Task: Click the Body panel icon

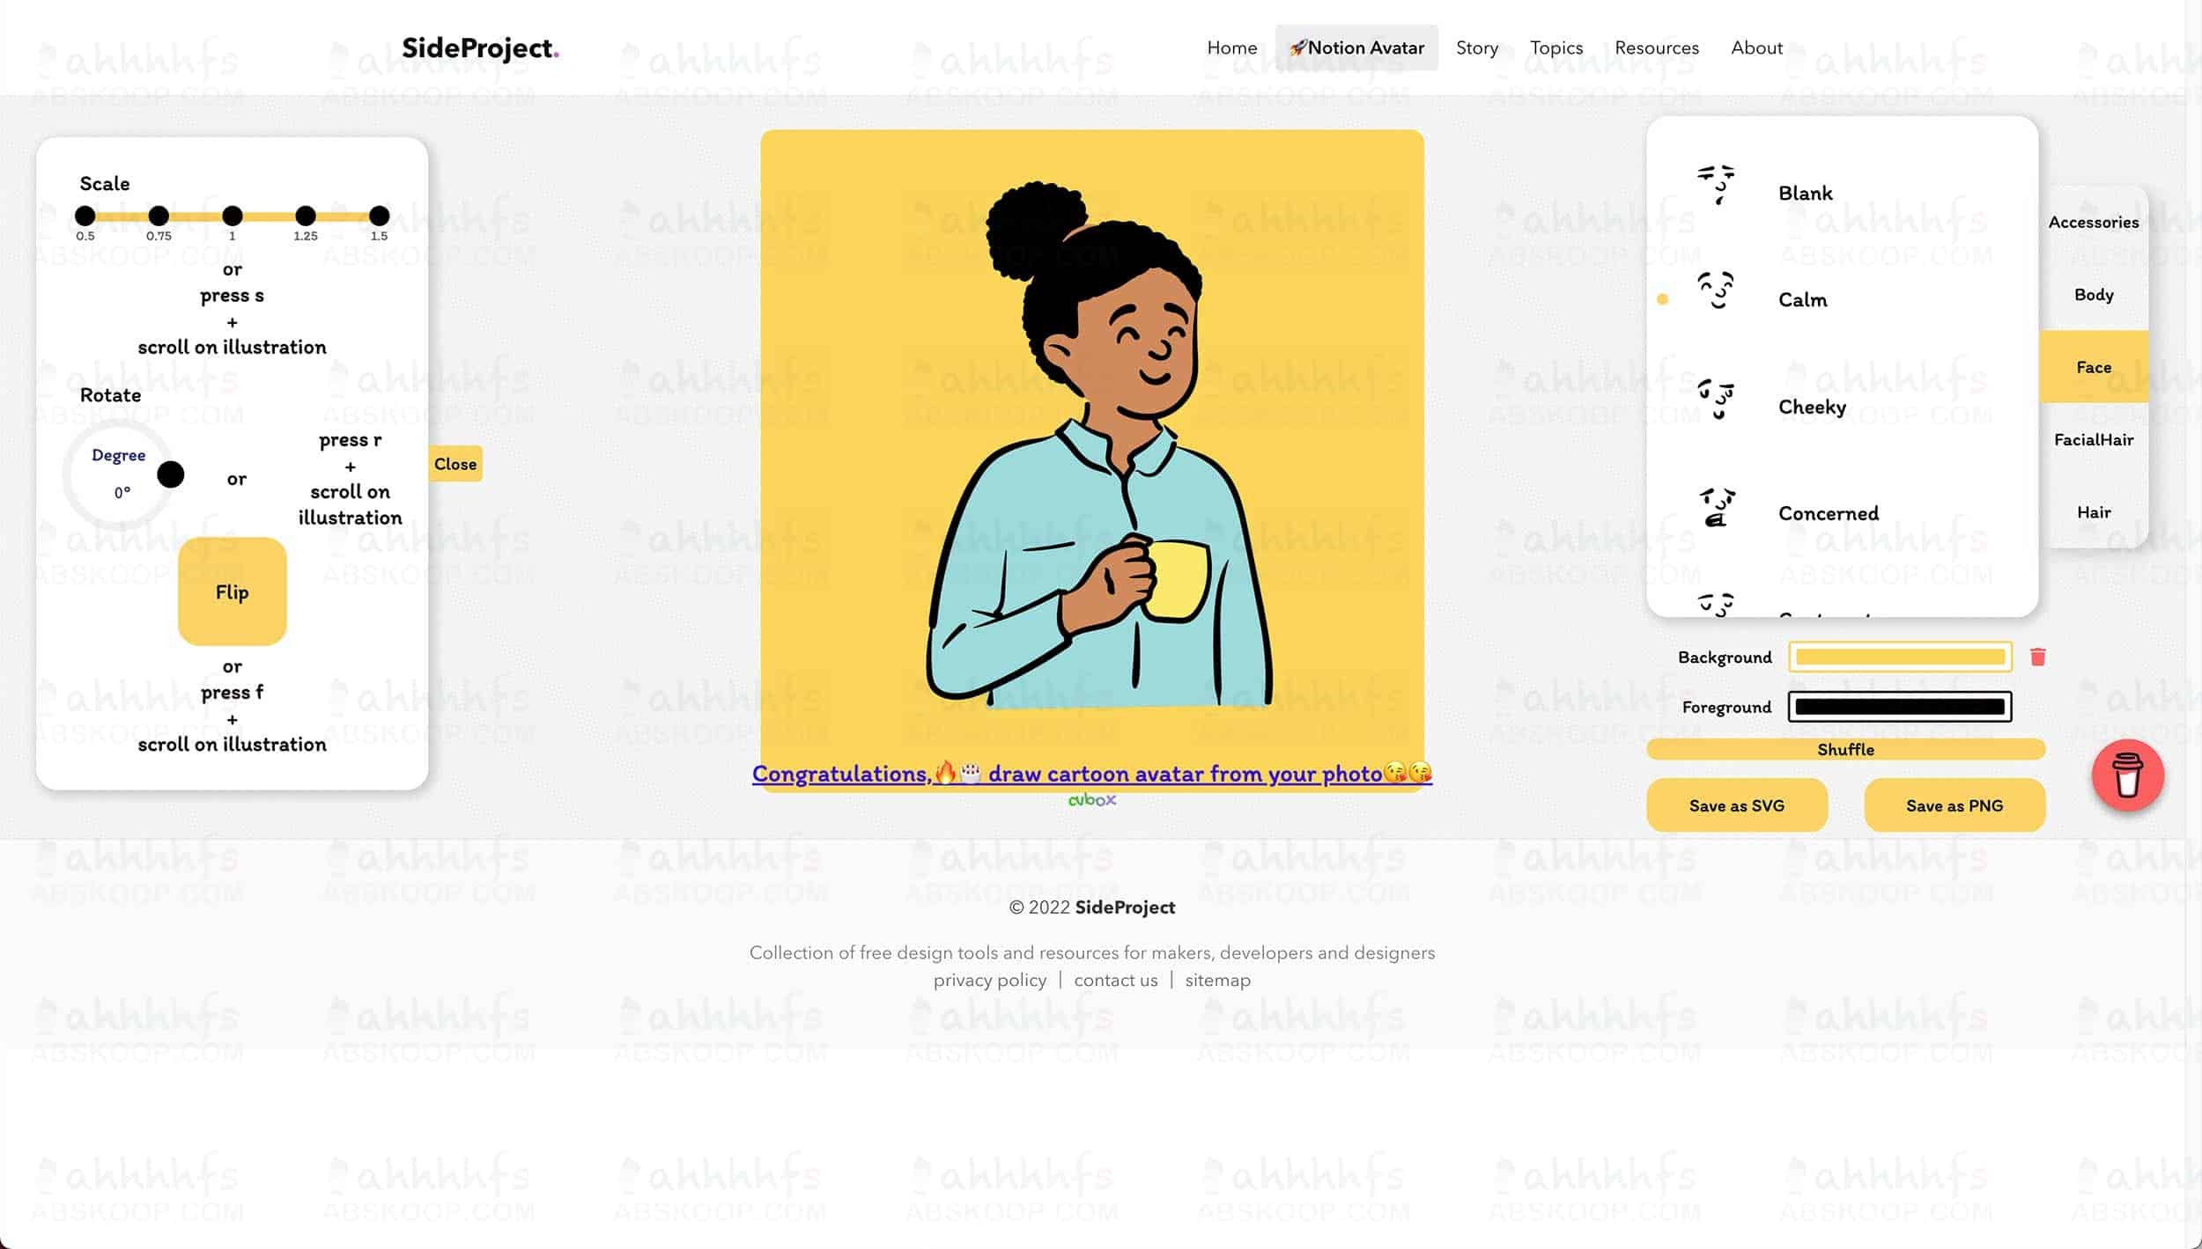Action: click(x=2093, y=295)
